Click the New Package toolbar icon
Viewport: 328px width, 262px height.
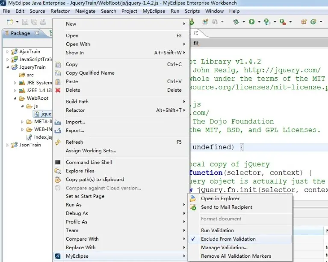[x=304, y=21]
